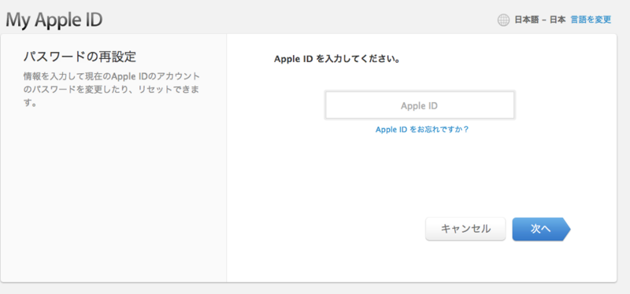630x294 pixels.
Task: Click the '情報を入力して現在のApple ID' description text
Action: click(x=112, y=90)
